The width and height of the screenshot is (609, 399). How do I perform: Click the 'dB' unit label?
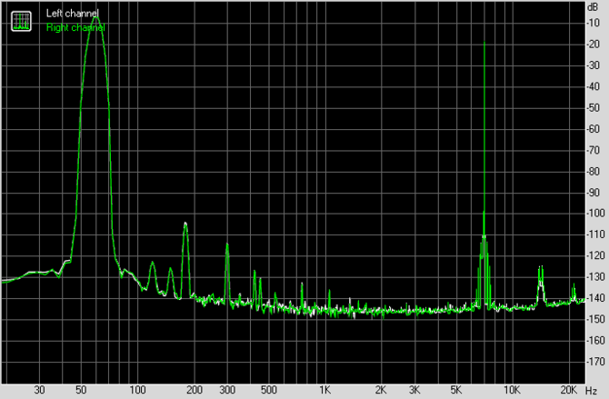pyautogui.click(x=593, y=6)
